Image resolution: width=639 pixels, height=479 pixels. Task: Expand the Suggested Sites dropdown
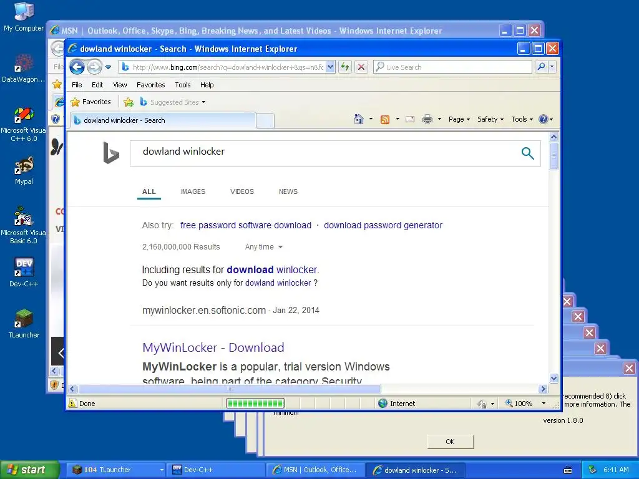click(x=203, y=102)
